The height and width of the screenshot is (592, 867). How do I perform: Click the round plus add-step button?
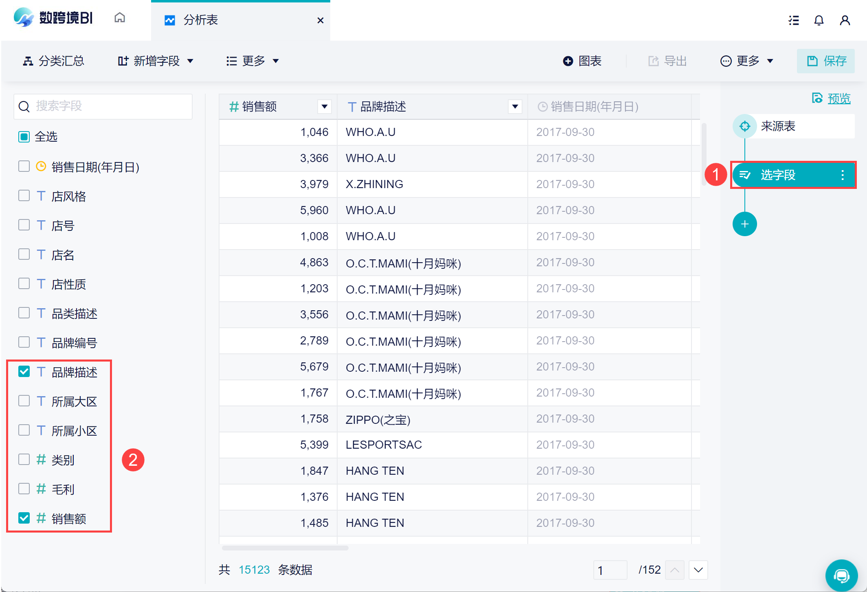point(744,224)
